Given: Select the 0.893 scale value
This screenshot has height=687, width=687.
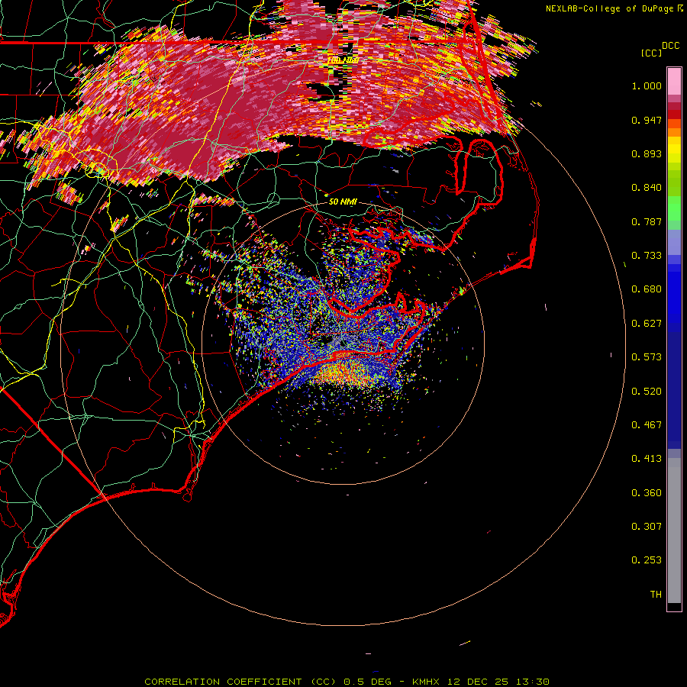Looking at the screenshot, I should coord(647,153).
